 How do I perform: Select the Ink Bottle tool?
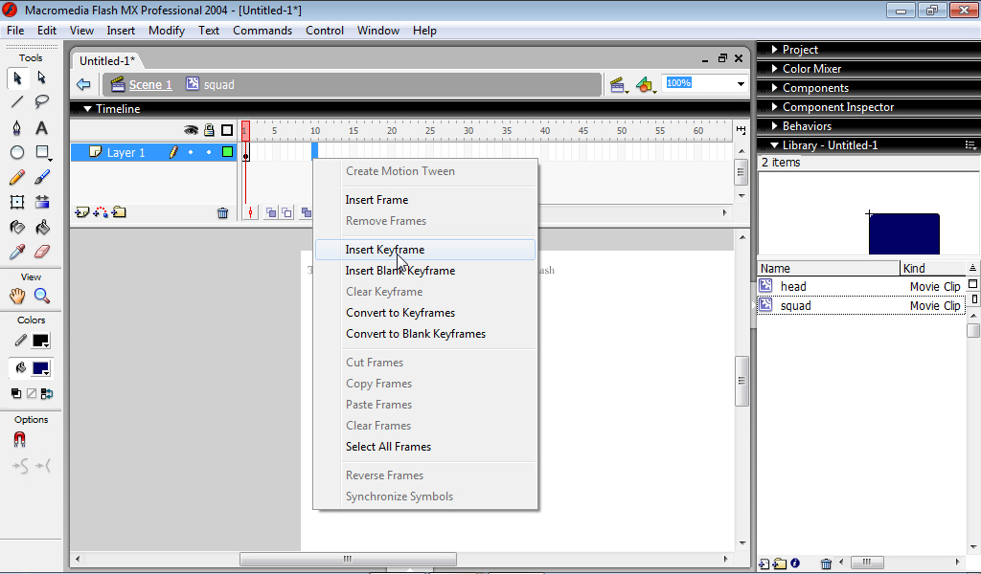[x=17, y=227]
